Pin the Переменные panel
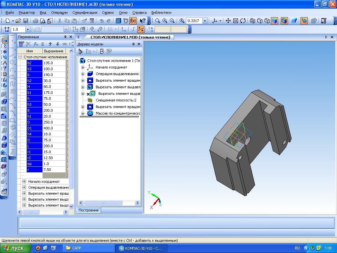This screenshot has width=337, height=253. point(65,37)
